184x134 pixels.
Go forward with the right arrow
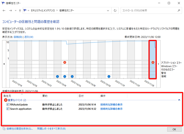coord(11,11)
